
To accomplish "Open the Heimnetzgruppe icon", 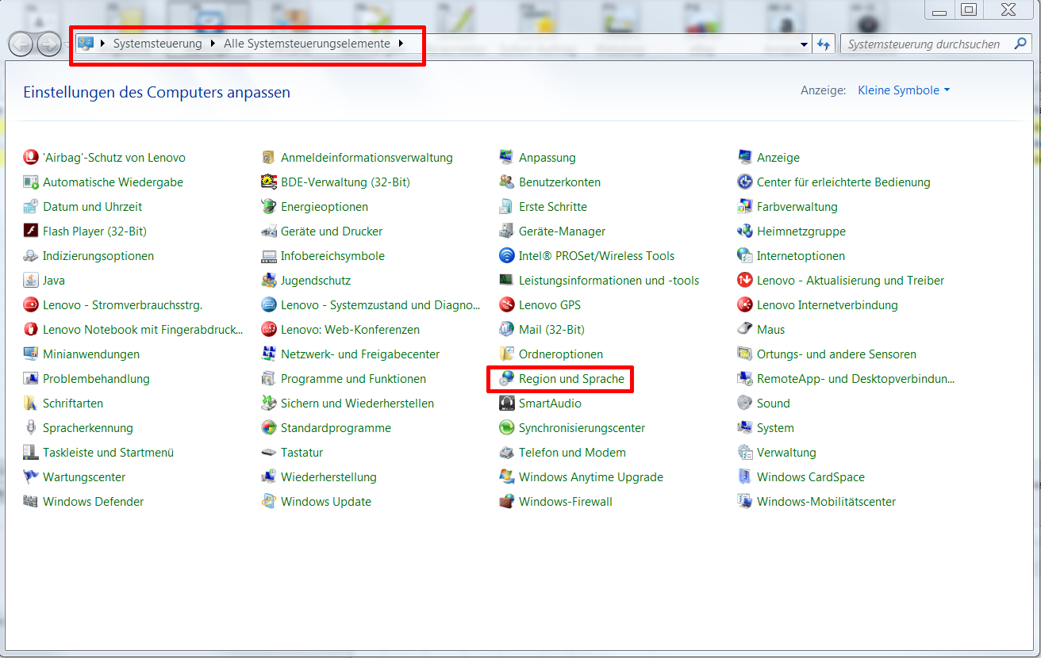I will pyautogui.click(x=744, y=231).
